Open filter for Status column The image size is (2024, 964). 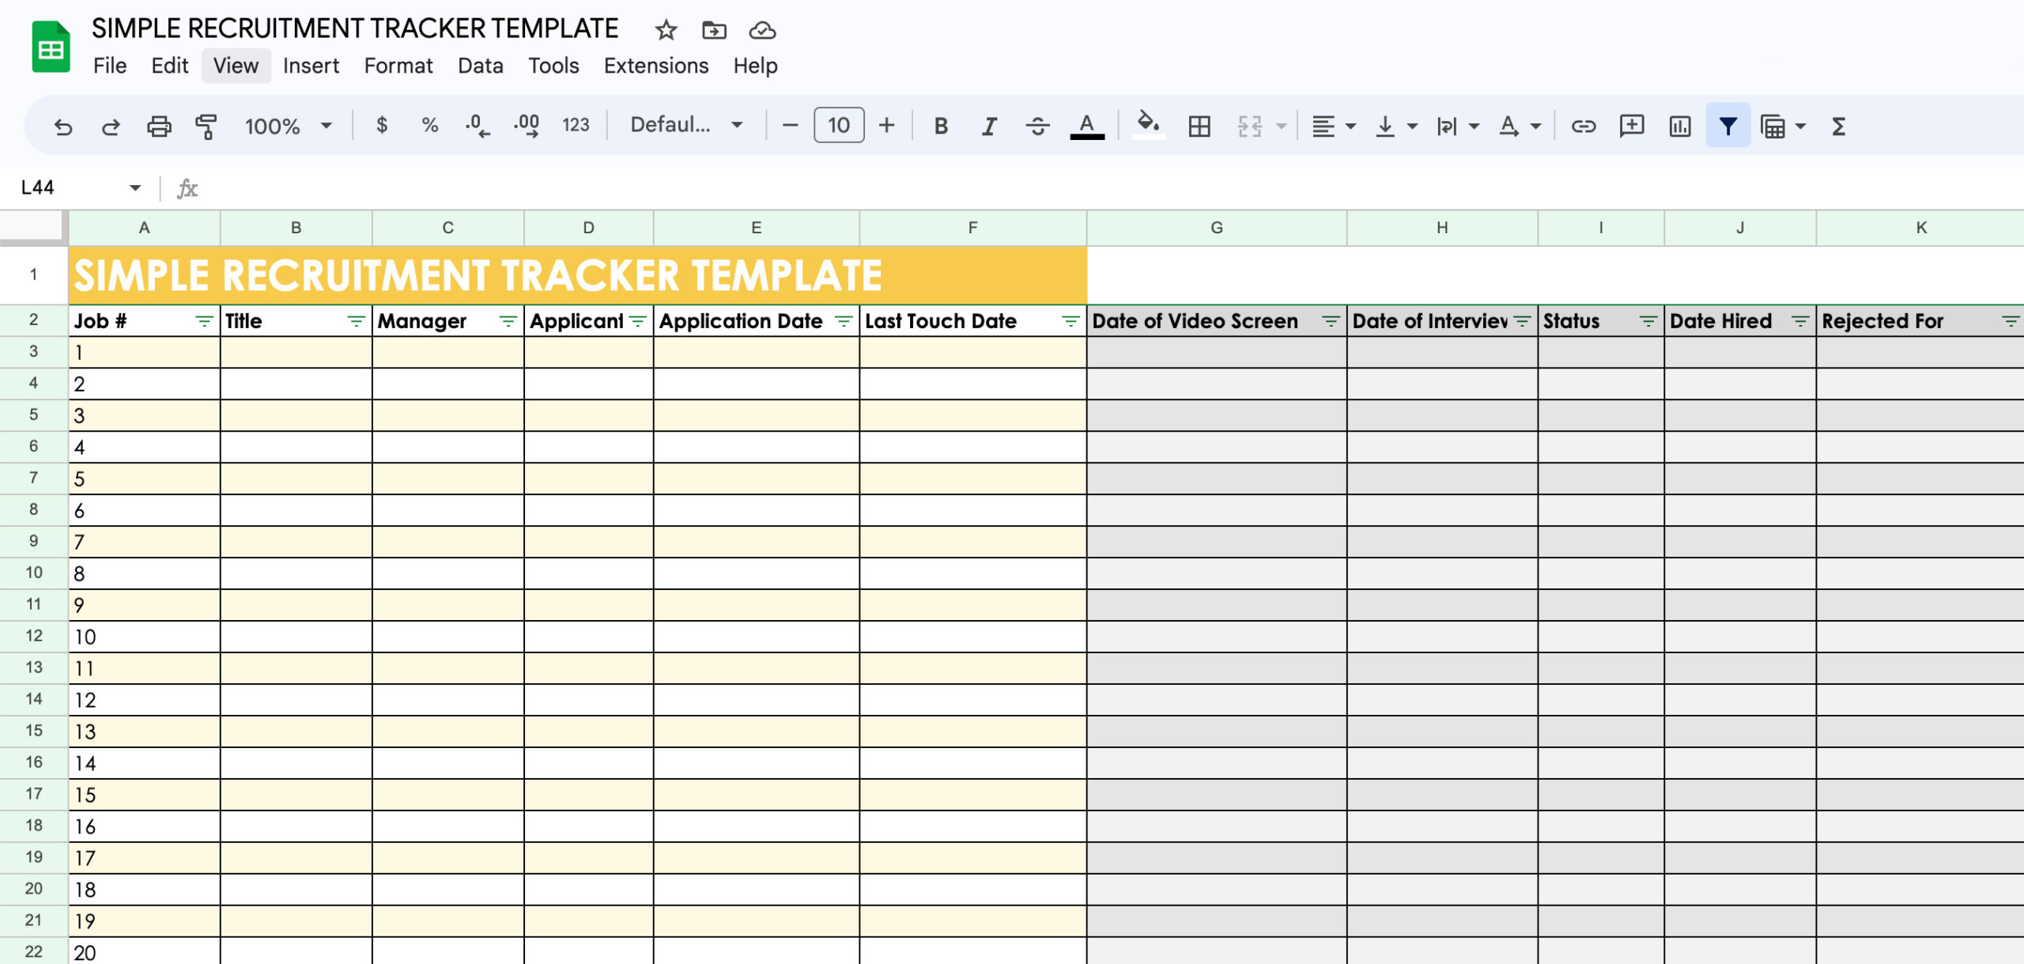click(1648, 321)
